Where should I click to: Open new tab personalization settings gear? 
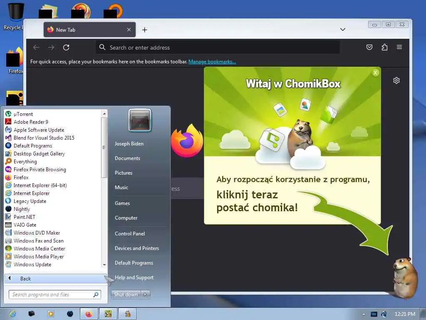point(396,80)
